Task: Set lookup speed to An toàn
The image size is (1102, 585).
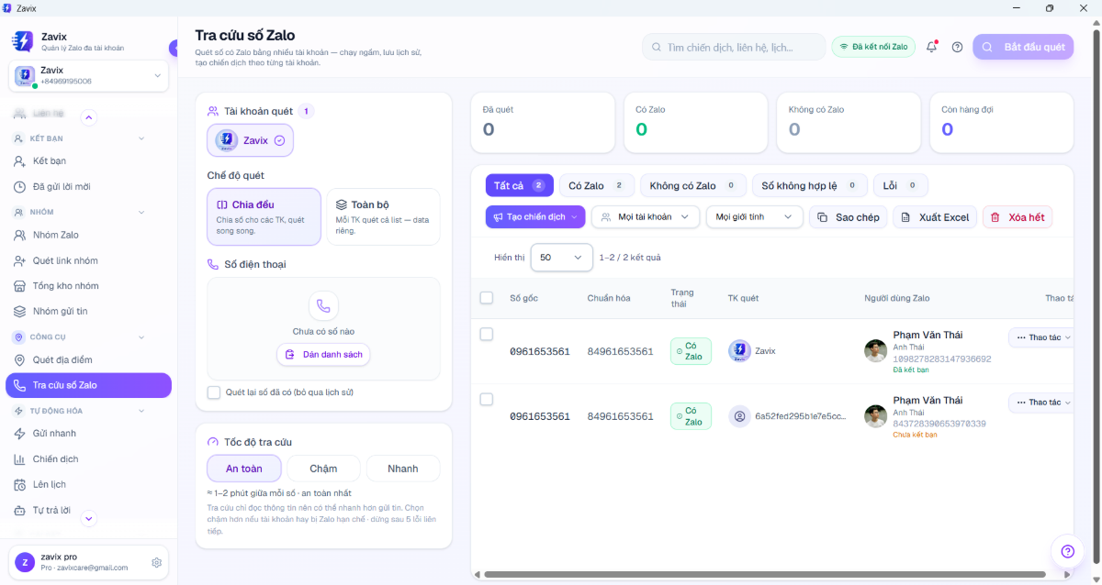Action: 244,469
